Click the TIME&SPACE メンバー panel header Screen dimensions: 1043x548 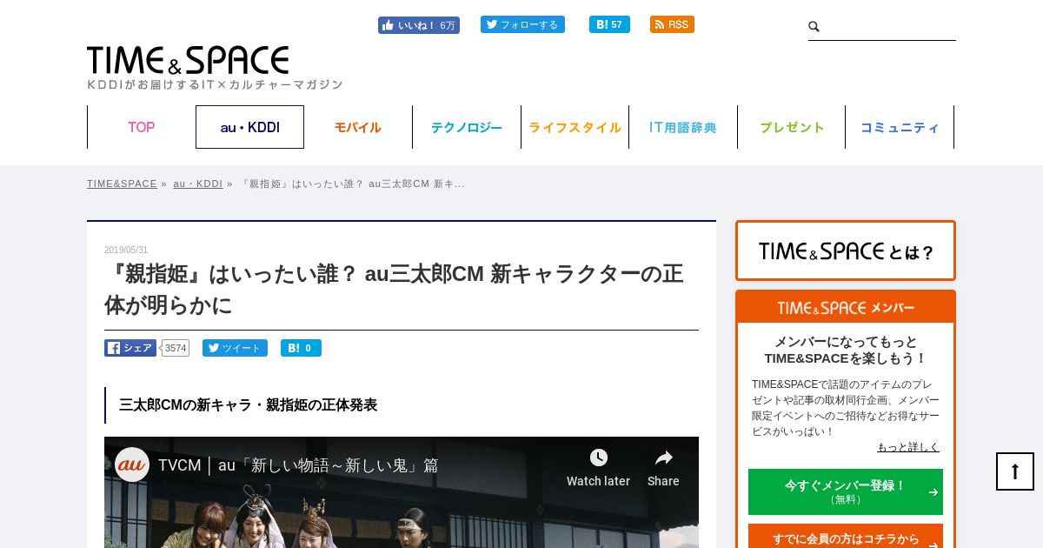pyautogui.click(x=846, y=308)
